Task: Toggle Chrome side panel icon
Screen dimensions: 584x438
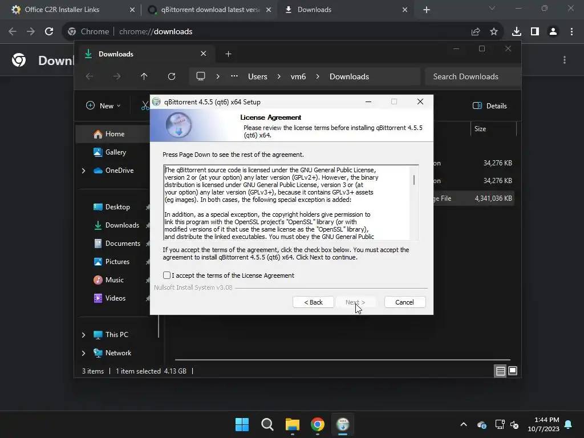Action: 535,32
